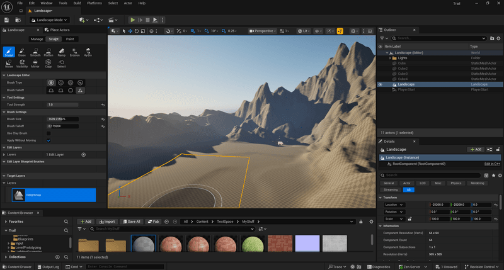Select the Mirror landscape tool
The width and height of the screenshot is (504, 270).
(35, 64)
